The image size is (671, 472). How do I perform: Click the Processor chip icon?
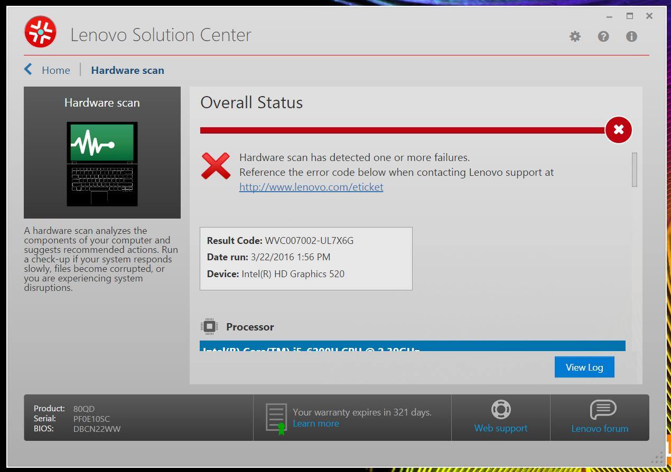click(209, 327)
